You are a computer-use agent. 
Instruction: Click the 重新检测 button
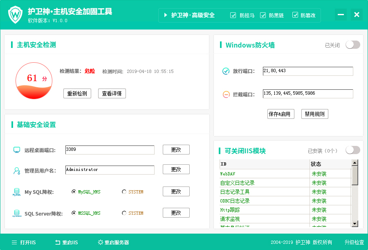coord(77,93)
